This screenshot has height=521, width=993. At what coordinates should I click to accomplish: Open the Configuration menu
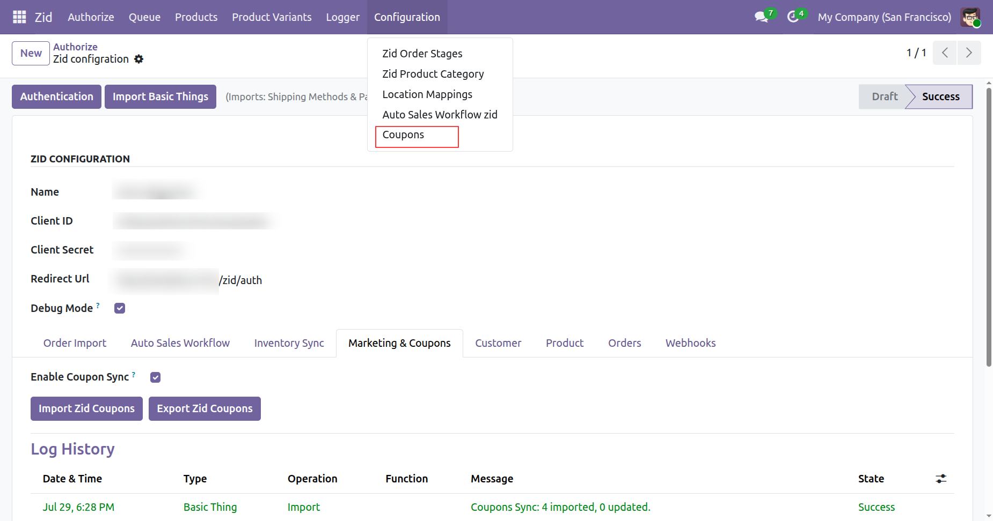click(407, 17)
